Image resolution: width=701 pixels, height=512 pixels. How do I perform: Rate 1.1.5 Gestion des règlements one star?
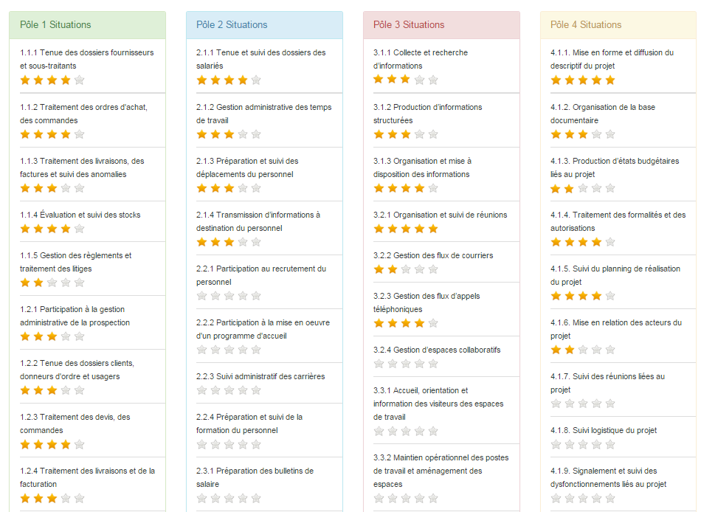coord(25,283)
